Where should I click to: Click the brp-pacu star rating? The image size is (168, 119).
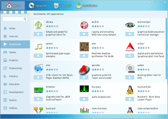tap(98, 91)
